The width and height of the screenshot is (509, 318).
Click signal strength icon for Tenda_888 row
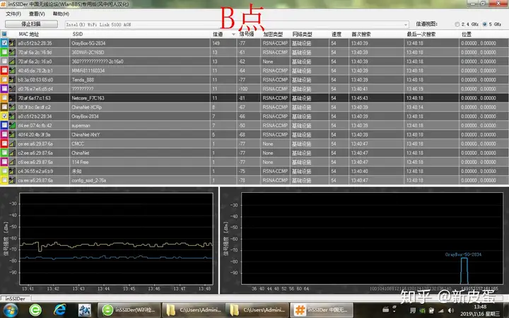tap(12, 79)
